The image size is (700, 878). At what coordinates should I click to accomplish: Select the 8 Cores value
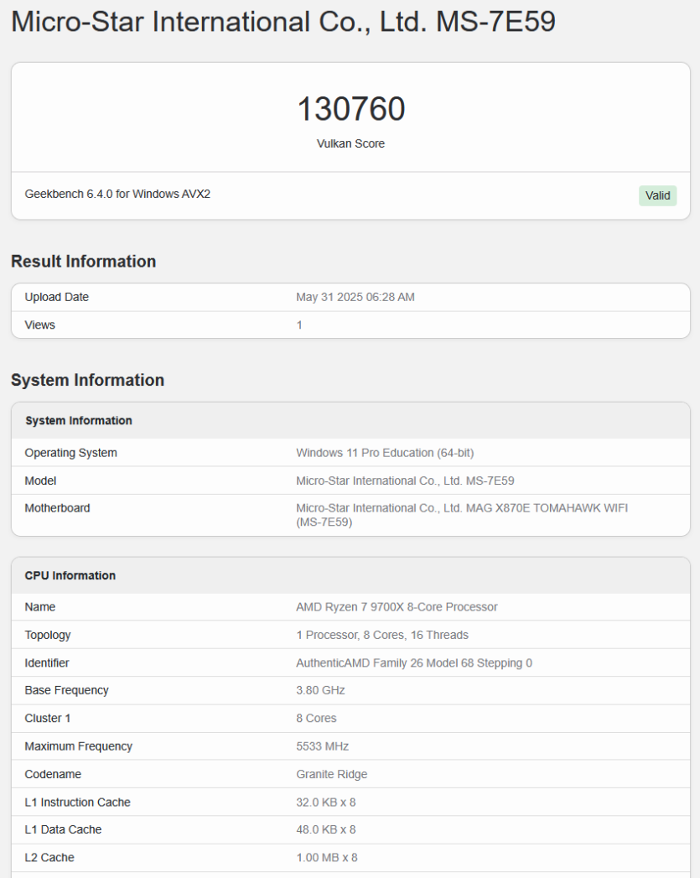(x=316, y=718)
